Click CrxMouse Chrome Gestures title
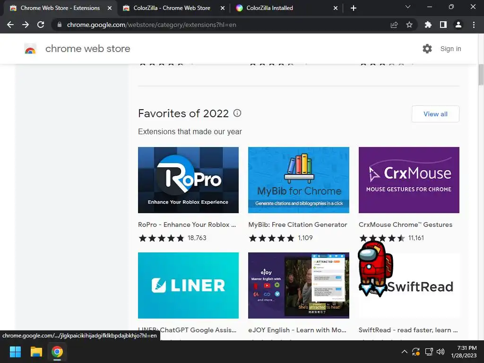Image resolution: width=484 pixels, height=363 pixels. tap(405, 225)
